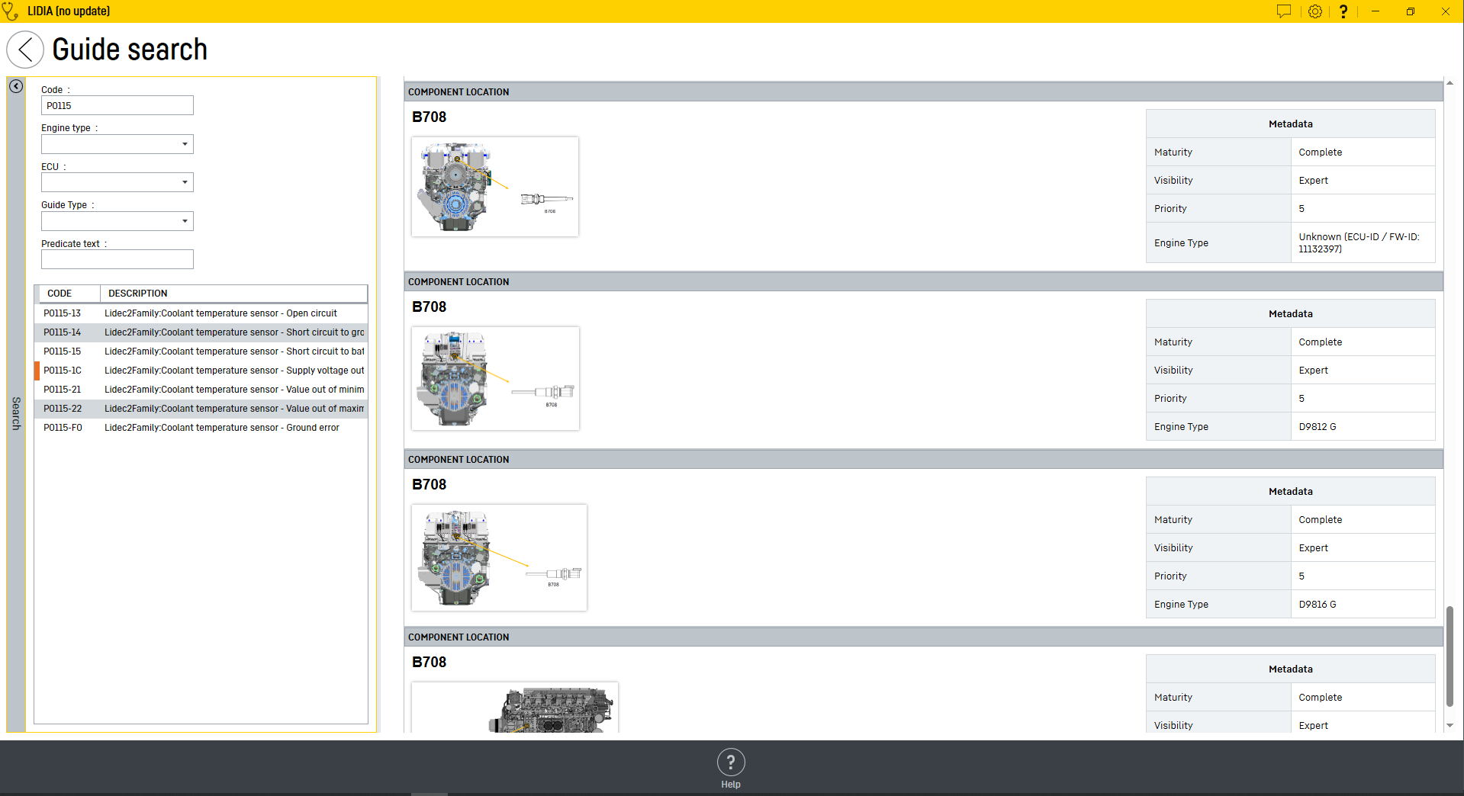This screenshot has height=796, width=1464.
Task: Sort by the DESCRIPTION column header
Action: (138, 294)
